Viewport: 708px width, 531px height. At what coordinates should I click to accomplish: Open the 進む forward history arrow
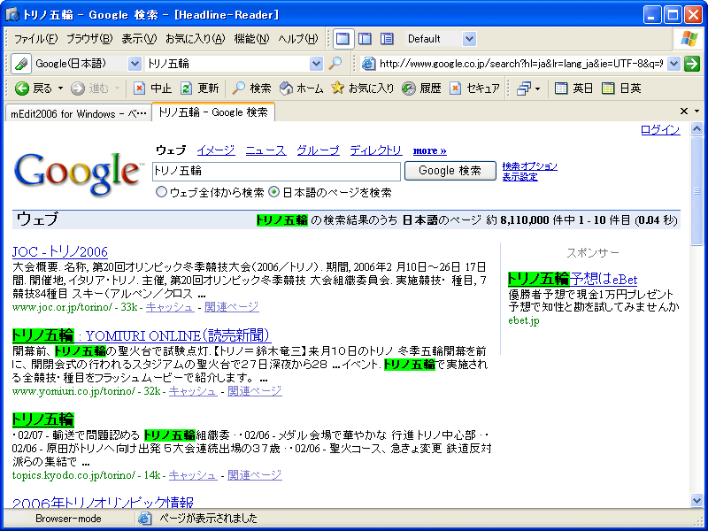pos(117,88)
